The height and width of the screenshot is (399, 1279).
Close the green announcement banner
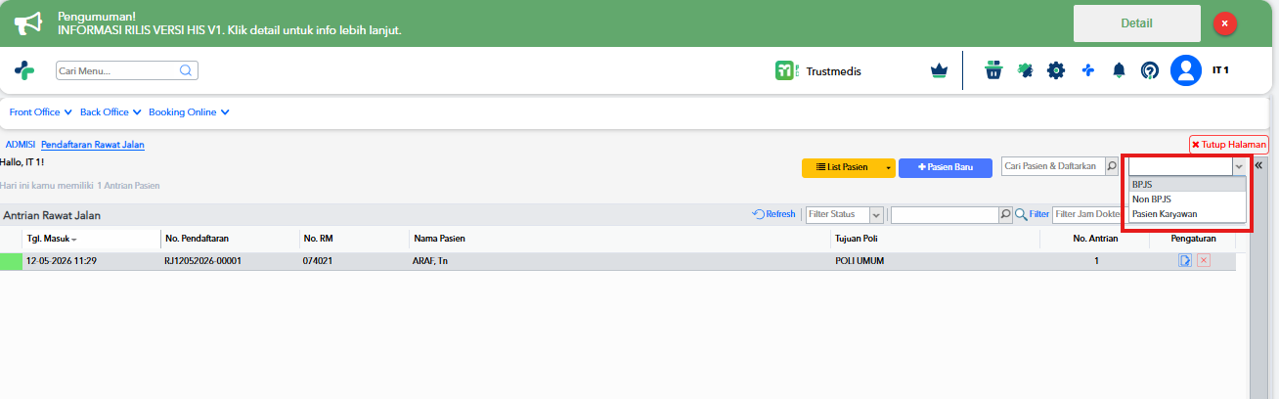point(1225,23)
